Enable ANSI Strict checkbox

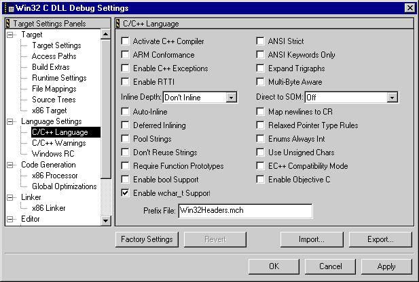pyautogui.click(x=260, y=41)
